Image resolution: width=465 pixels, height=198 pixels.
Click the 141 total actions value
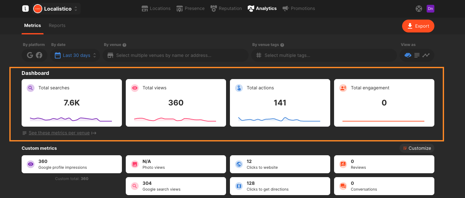(280, 103)
